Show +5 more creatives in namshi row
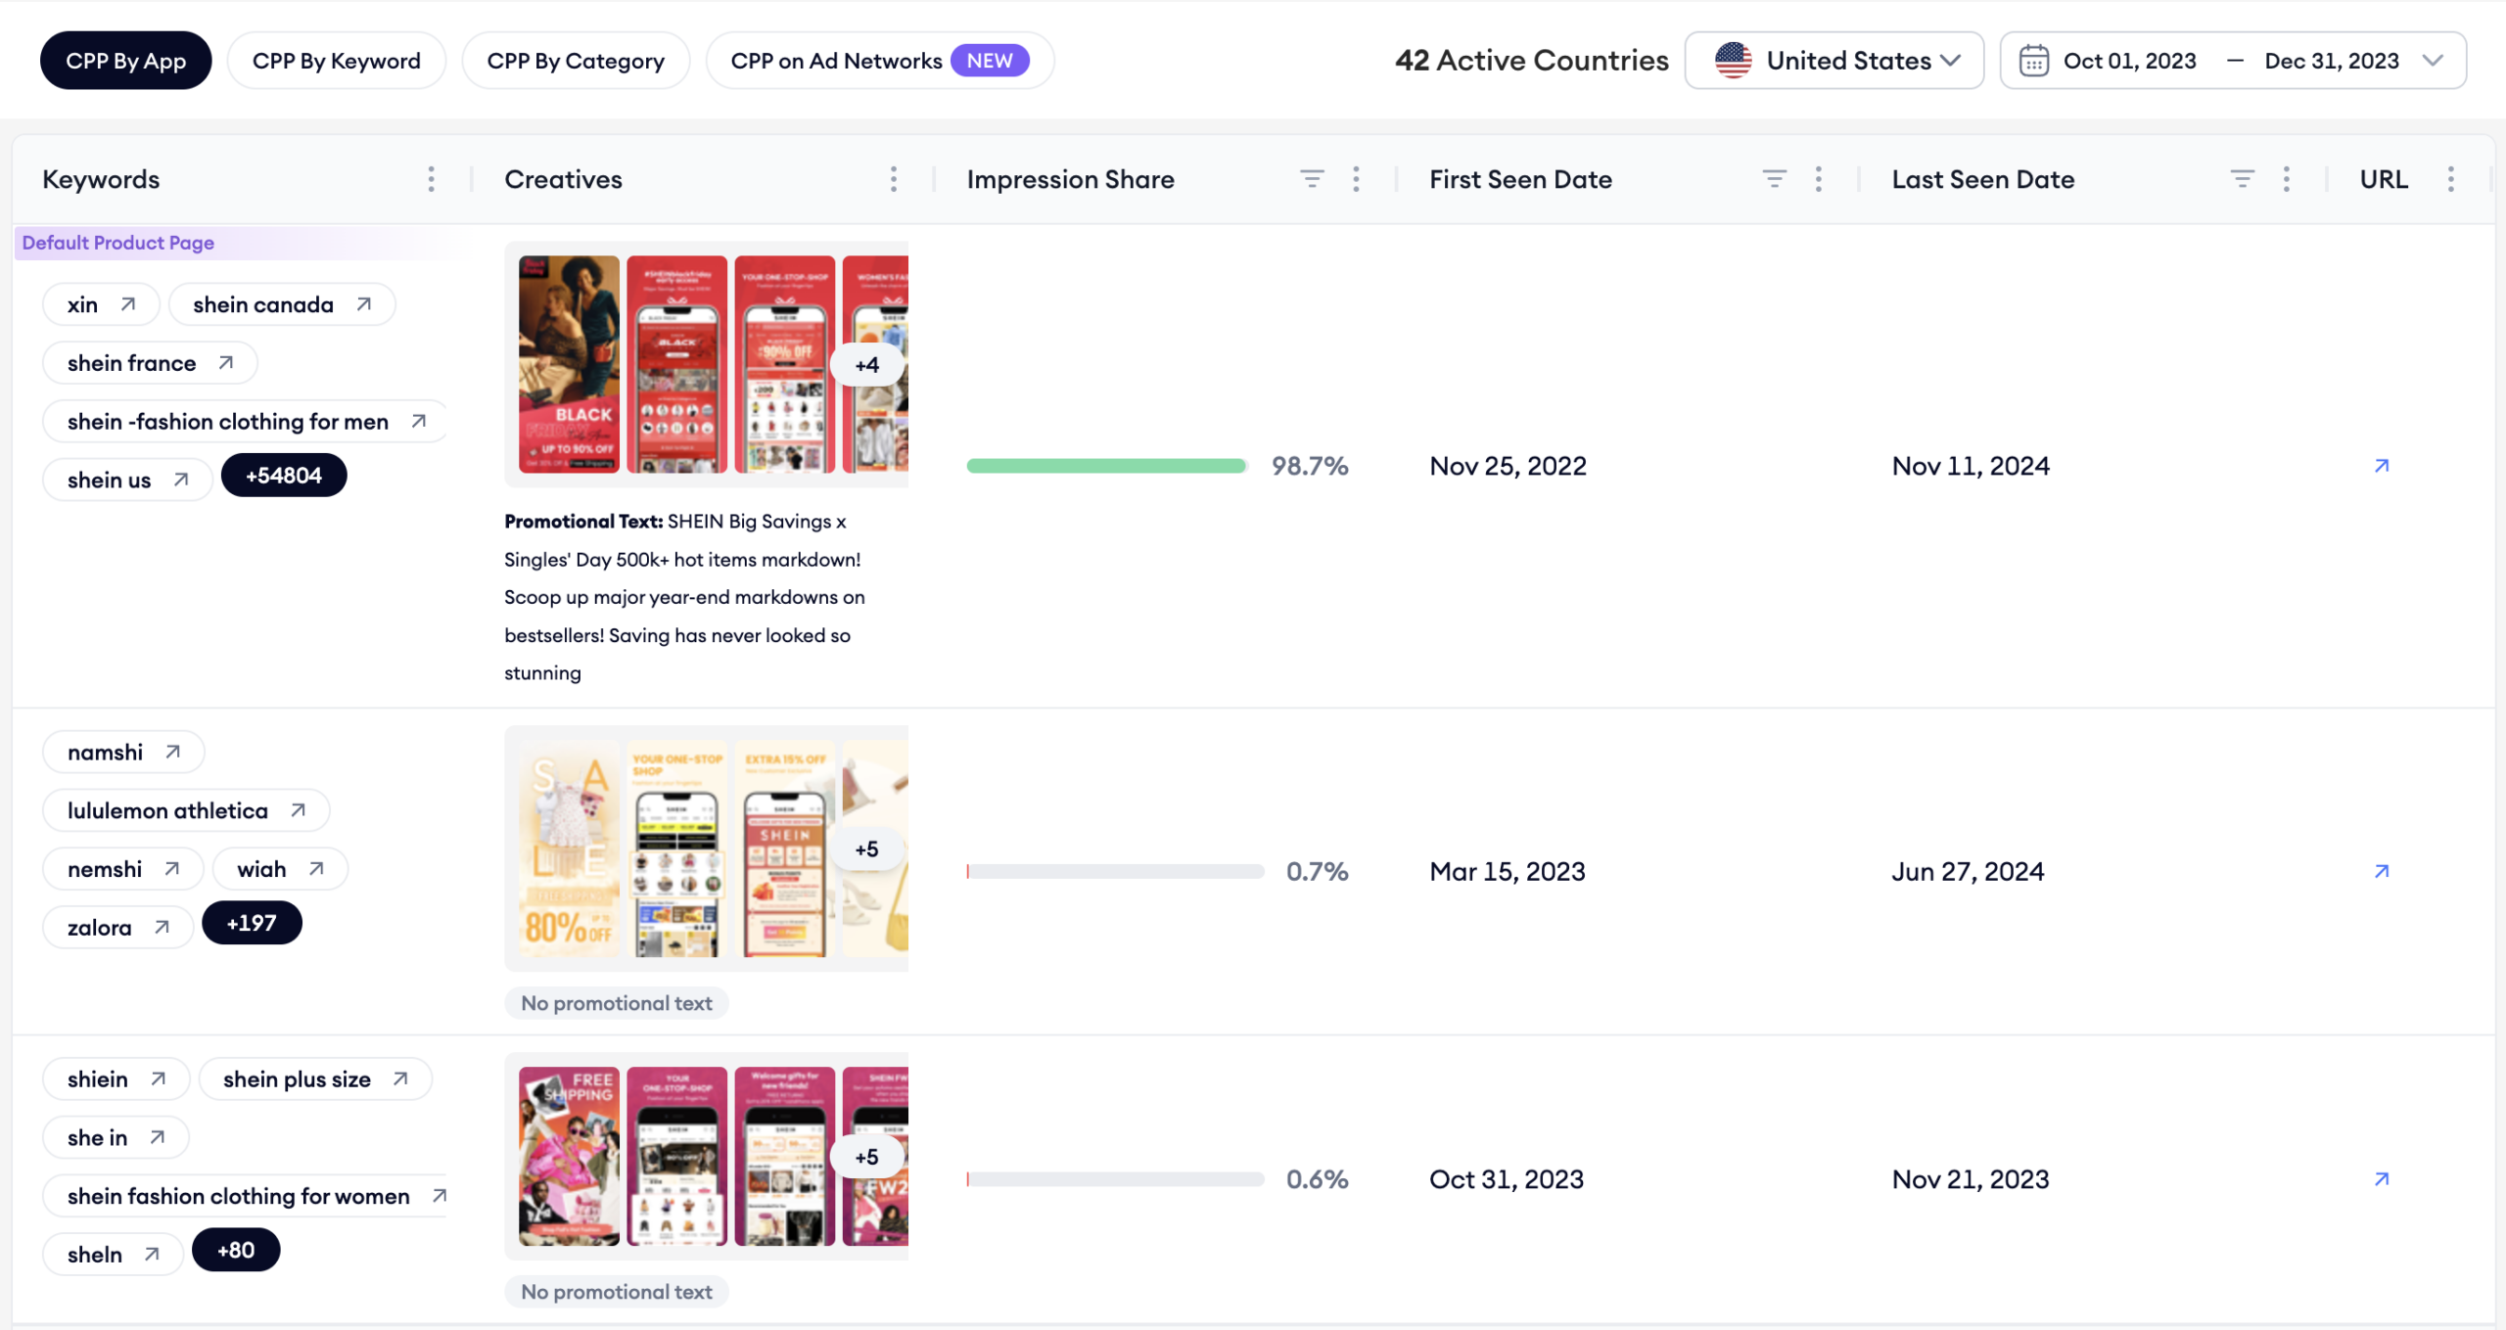Screen dimensions: 2506x1330 point(866,849)
